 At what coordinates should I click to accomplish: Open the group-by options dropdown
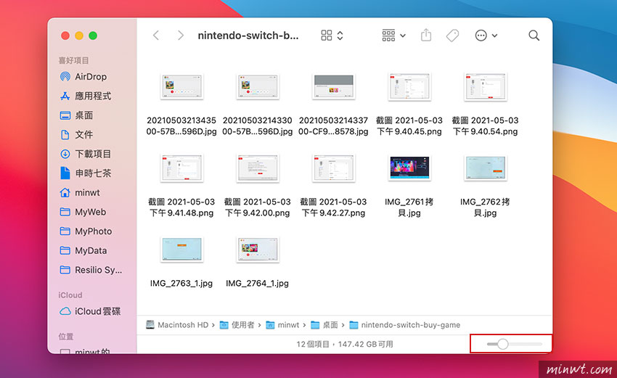tap(394, 36)
